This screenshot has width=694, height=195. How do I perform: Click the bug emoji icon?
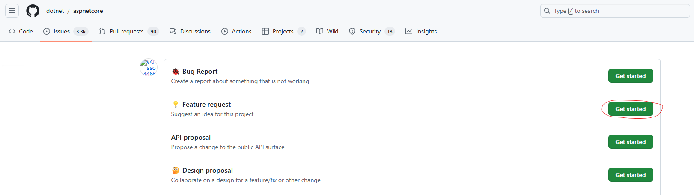(176, 71)
